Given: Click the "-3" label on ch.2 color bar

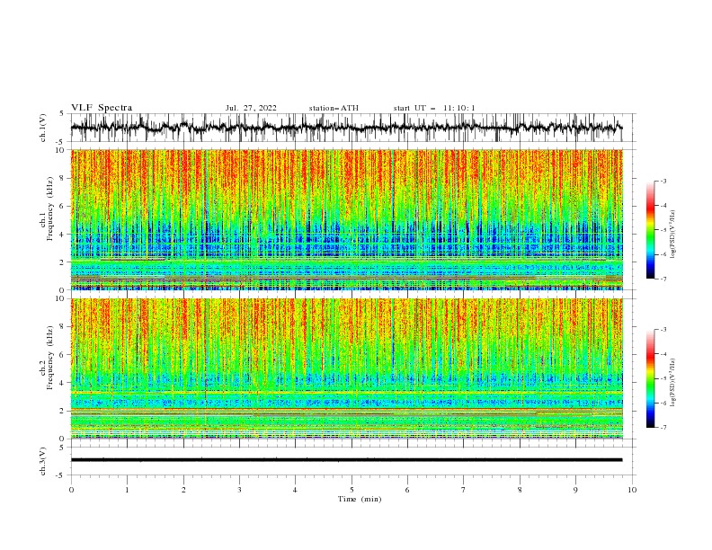Looking at the screenshot, I should click(x=663, y=330).
